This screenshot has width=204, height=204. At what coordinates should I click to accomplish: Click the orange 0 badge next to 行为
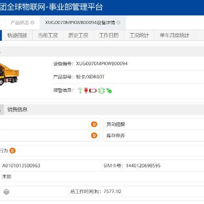click(12, 151)
